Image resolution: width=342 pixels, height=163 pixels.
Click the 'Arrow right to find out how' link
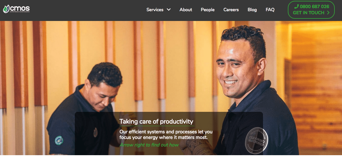pos(149,145)
